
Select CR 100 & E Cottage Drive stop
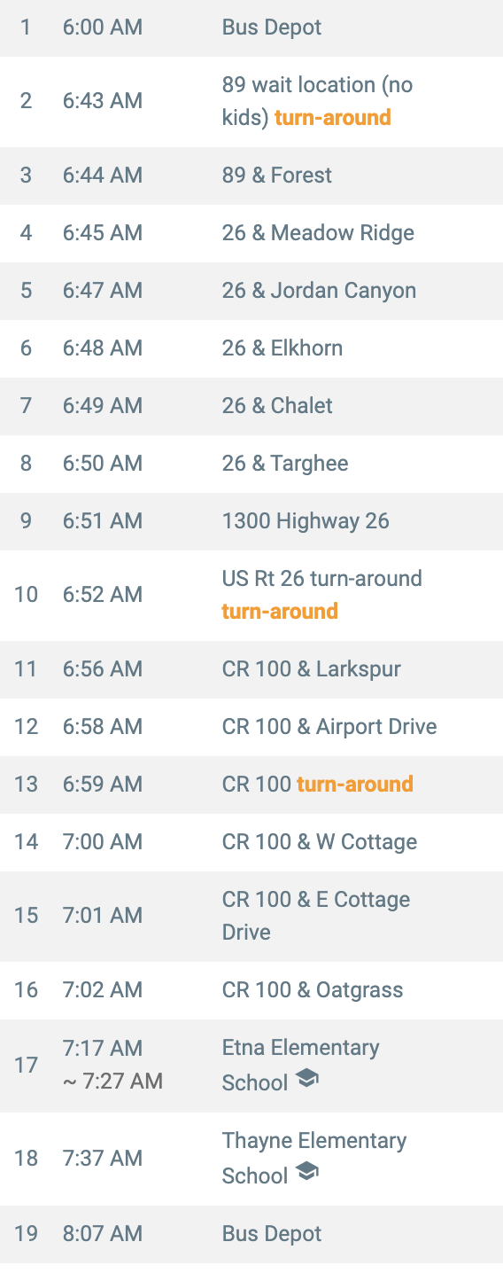pos(251,916)
